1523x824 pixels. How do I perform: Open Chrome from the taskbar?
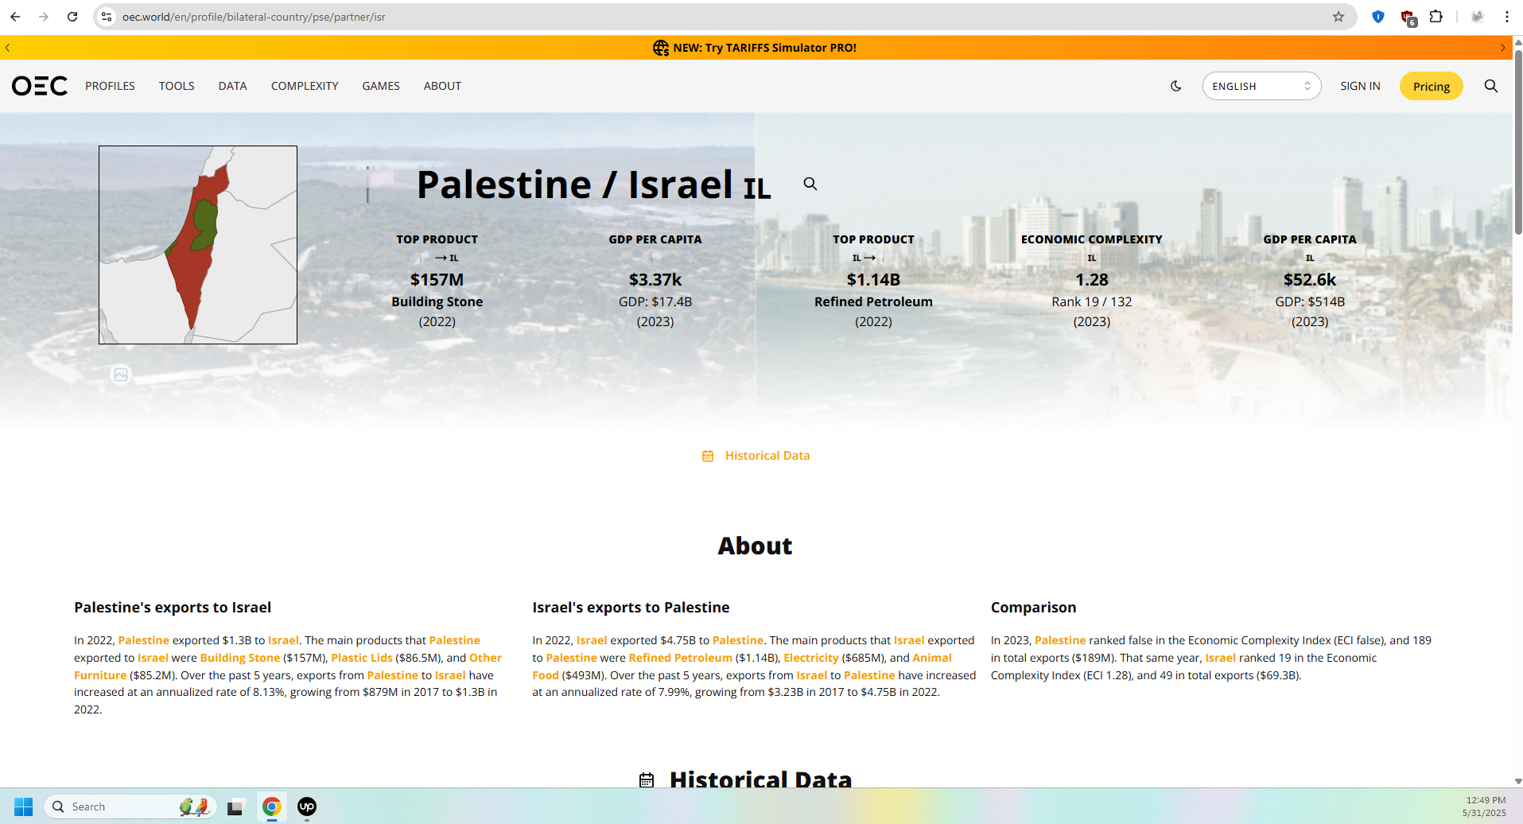[x=272, y=807]
